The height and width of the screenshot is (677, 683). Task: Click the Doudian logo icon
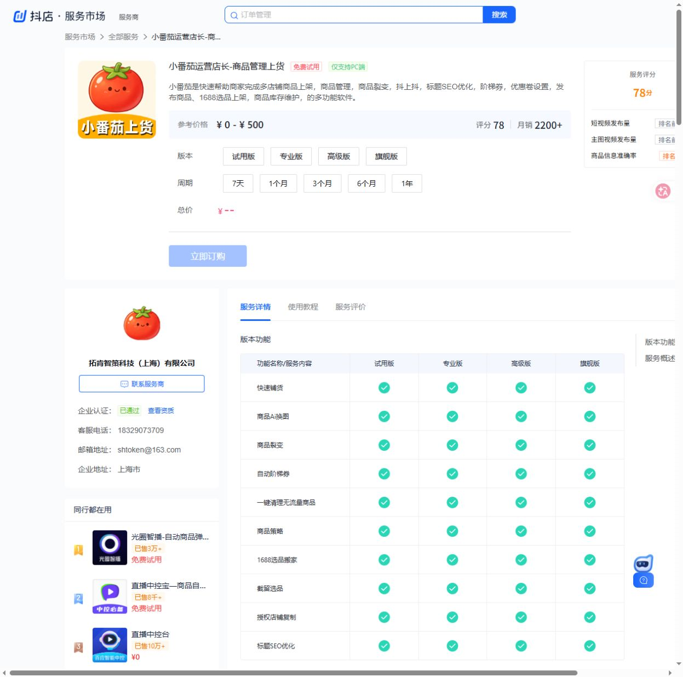[20, 16]
